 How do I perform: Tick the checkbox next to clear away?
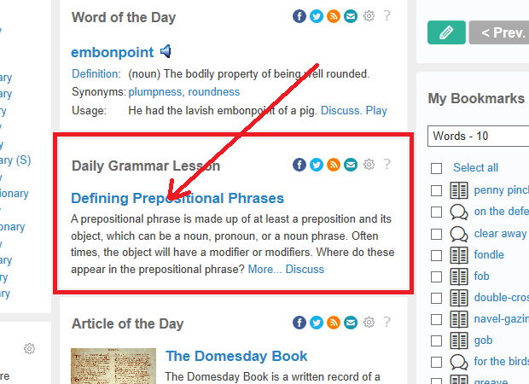coord(436,234)
